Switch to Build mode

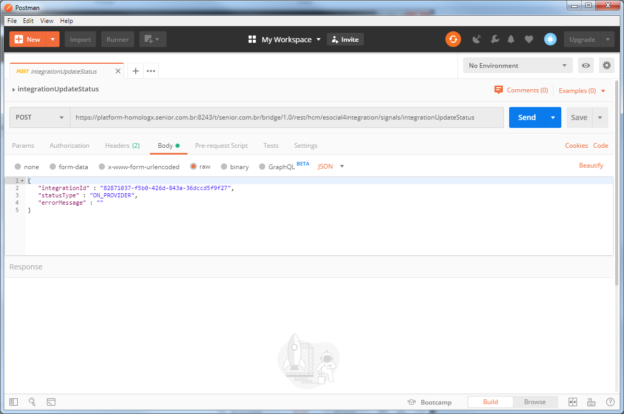490,401
